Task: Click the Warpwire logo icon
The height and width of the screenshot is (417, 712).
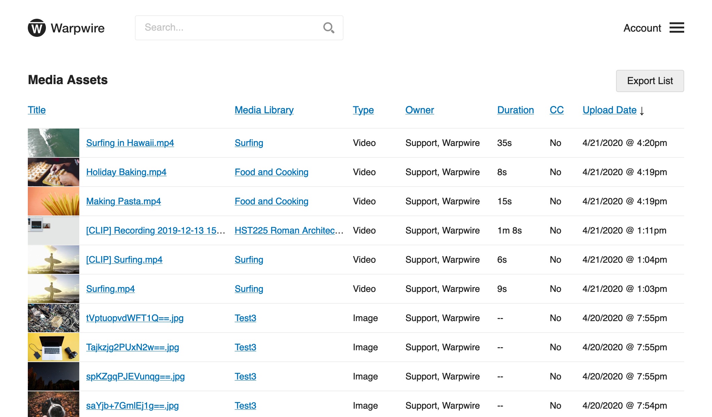Action: (x=37, y=28)
